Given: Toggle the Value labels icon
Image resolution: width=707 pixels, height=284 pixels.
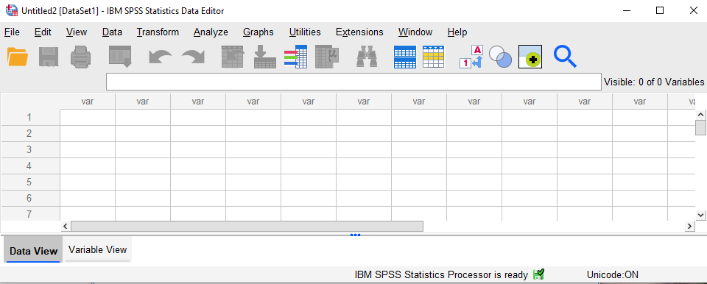Looking at the screenshot, I should (471, 57).
